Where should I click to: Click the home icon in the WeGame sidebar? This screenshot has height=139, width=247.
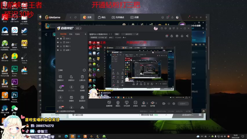(x=40, y=38)
